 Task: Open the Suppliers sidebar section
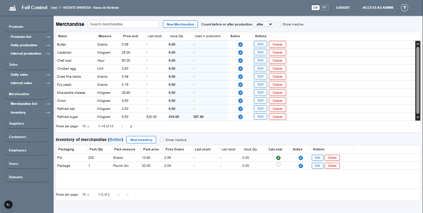17,124
